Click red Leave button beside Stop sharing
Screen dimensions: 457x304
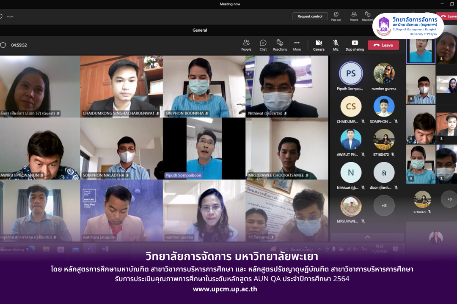(x=383, y=45)
